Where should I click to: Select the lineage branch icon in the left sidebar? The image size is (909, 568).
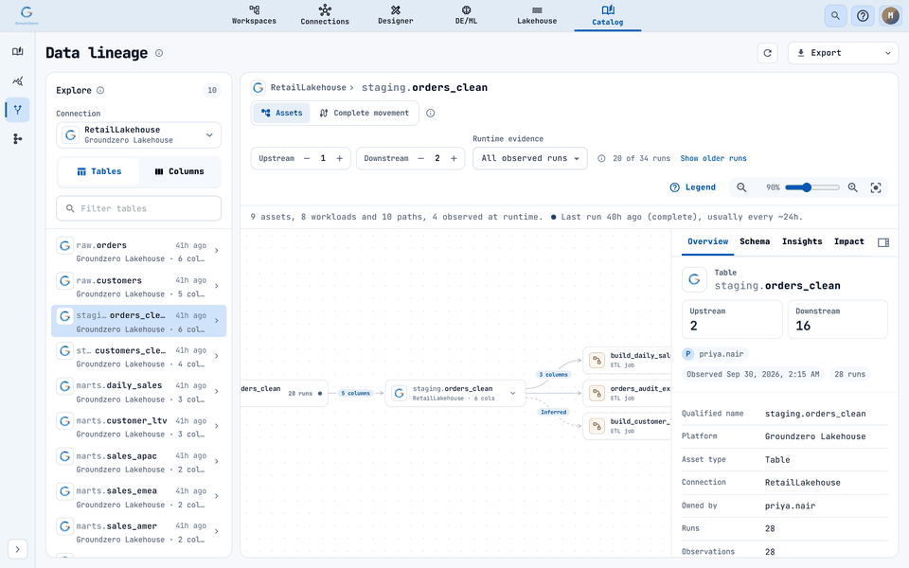[17, 110]
